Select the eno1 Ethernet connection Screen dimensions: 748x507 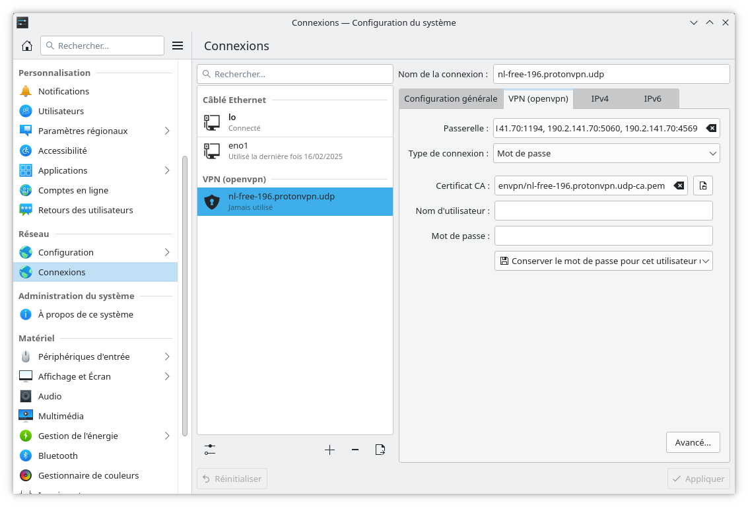(294, 151)
